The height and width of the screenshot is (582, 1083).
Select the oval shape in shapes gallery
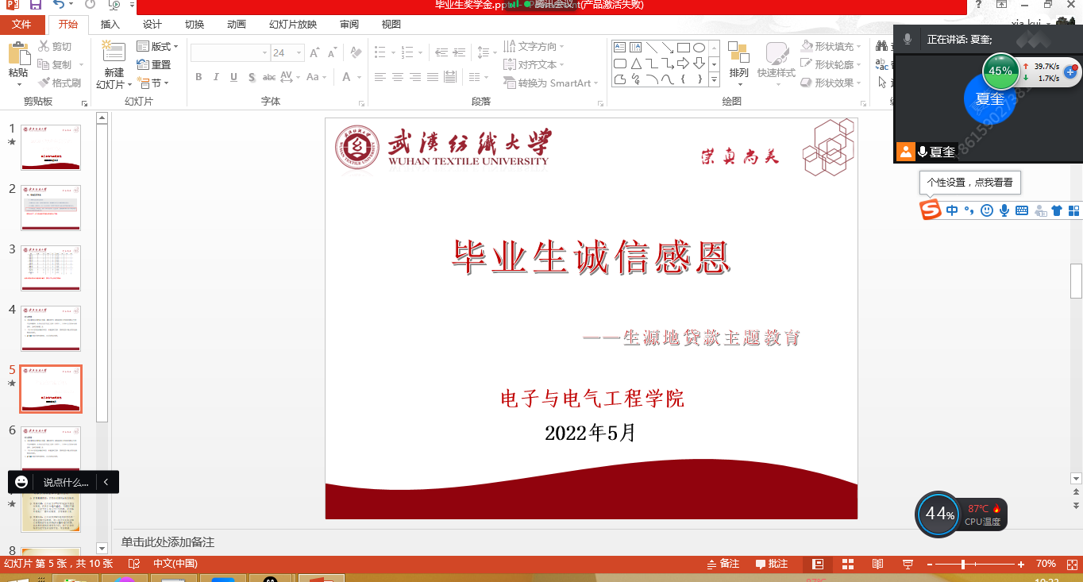(700, 48)
